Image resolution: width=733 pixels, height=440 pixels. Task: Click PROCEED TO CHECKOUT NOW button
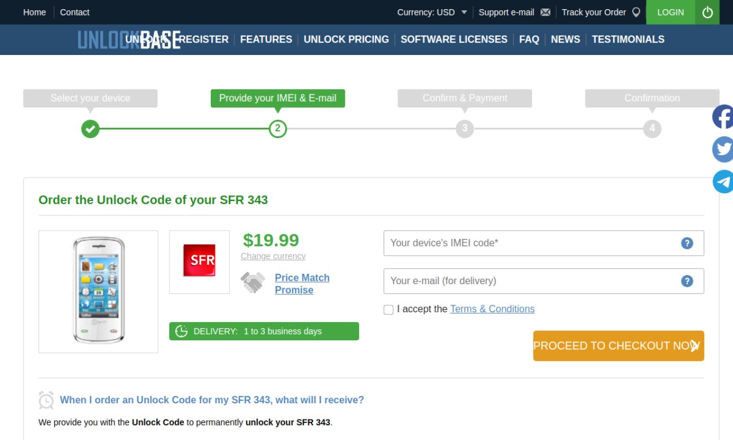tap(618, 346)
